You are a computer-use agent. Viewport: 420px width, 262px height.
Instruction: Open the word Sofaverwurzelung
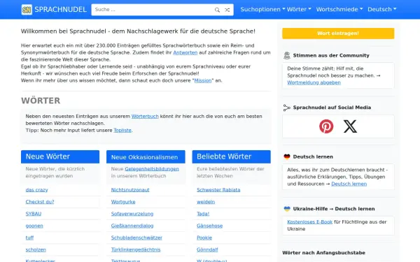tap(132, 214)
